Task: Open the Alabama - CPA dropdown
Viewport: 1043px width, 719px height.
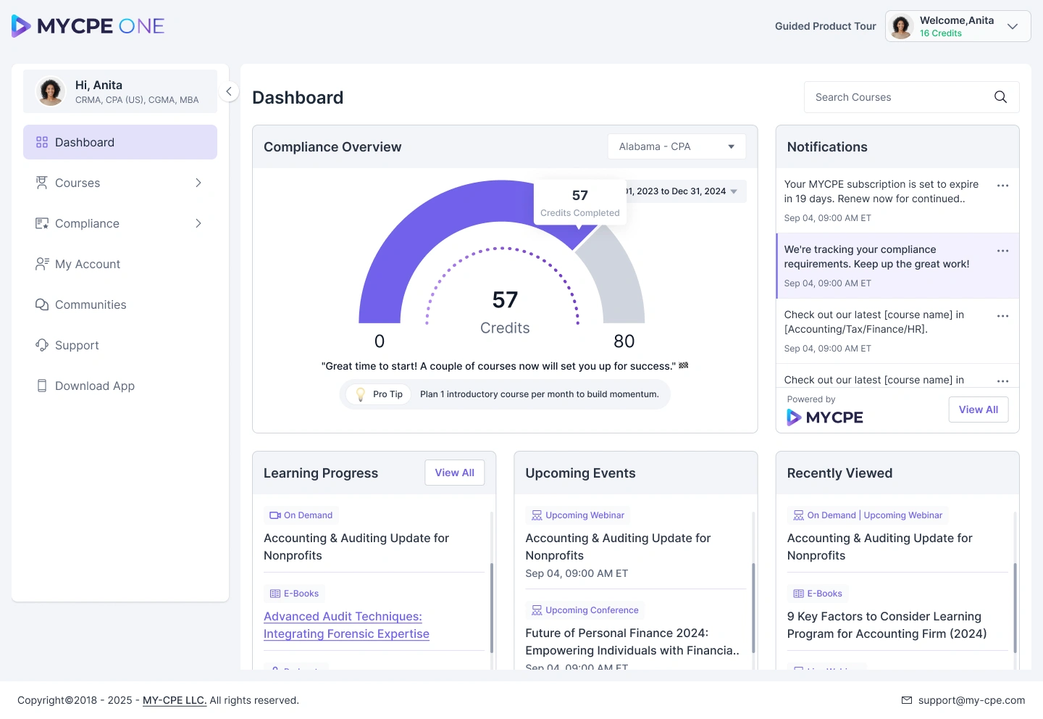Action: (x=677, y=146)
